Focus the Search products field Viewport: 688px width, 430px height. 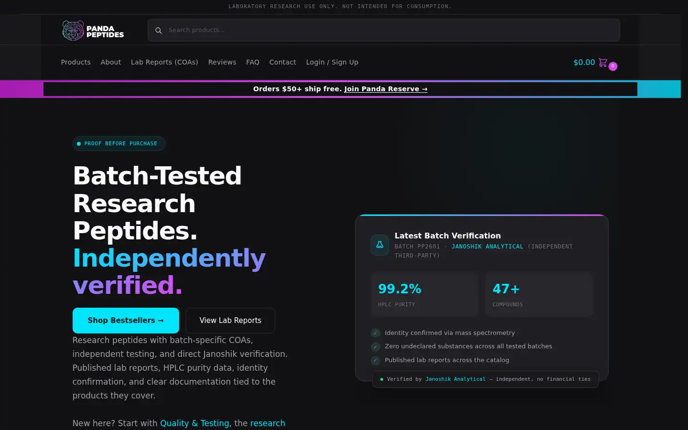point(384,30)
